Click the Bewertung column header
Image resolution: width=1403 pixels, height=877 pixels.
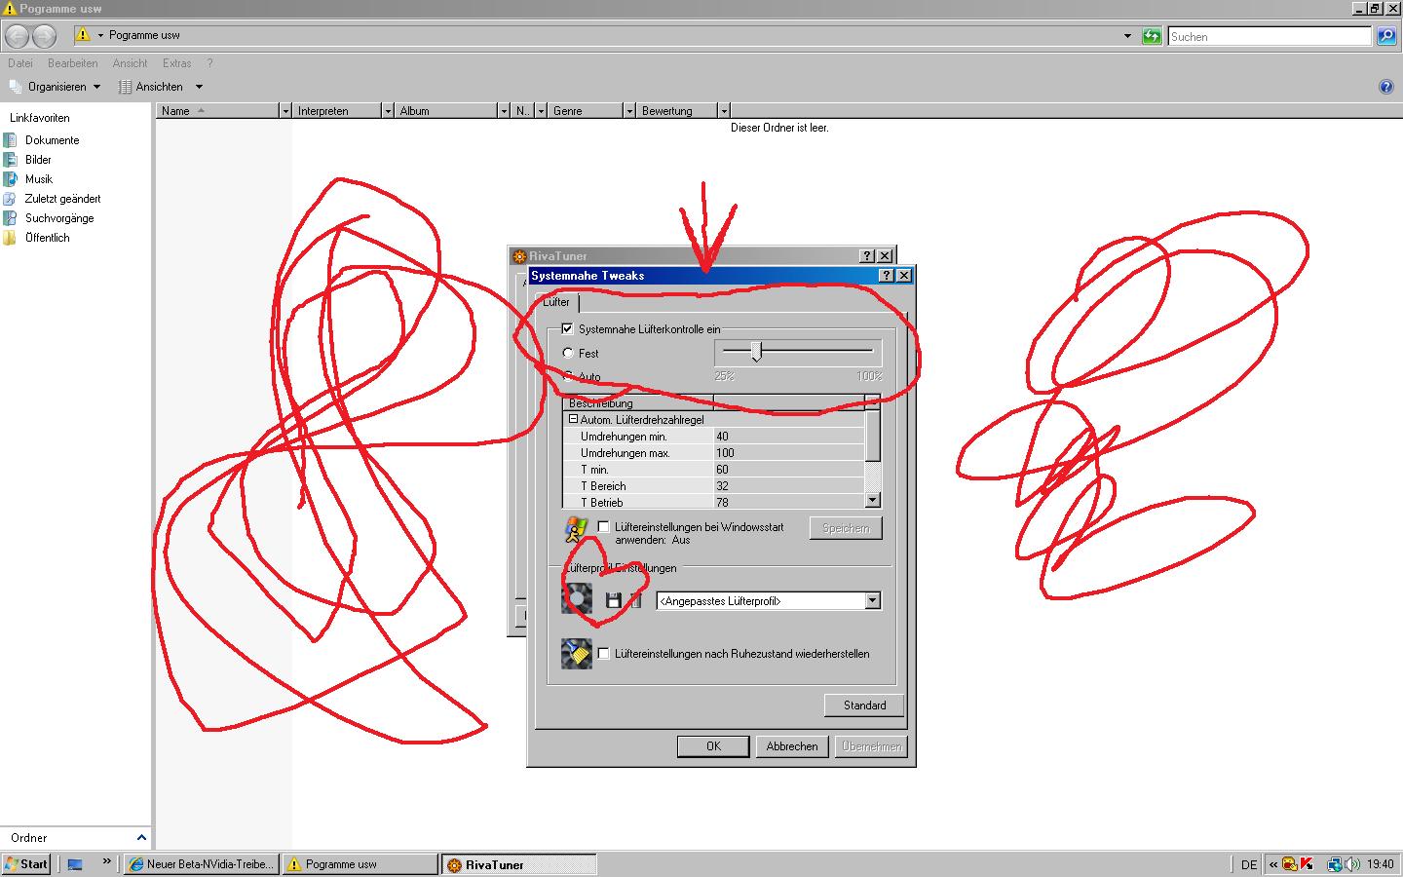(x=676, y=111)
